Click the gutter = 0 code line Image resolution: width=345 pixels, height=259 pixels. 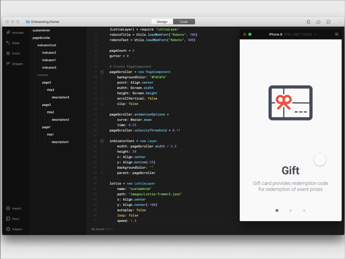point(119,56)
